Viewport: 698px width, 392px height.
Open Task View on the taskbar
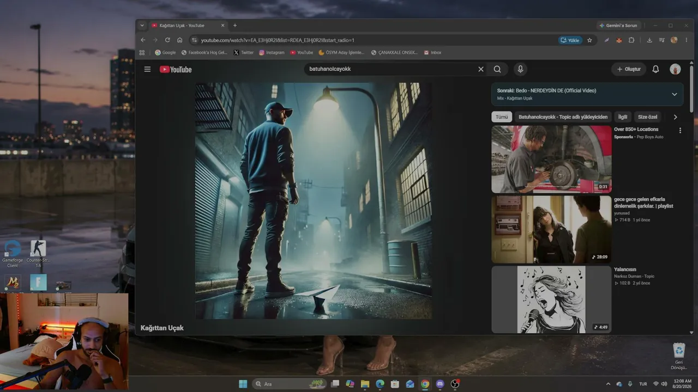[335, 384]
